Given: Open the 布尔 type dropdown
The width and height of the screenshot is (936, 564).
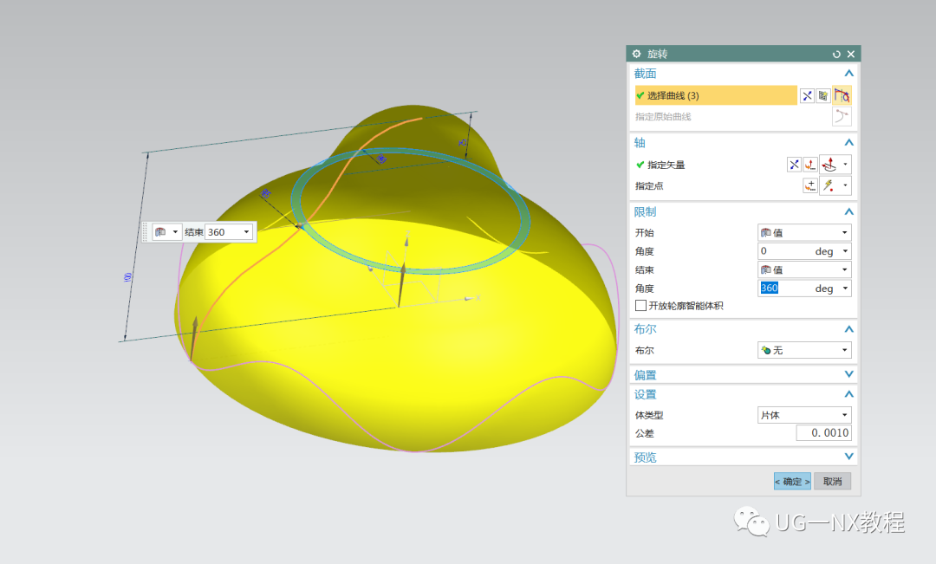Looking at the screenshot, I should pyautogui.click(x=804, y=350).
